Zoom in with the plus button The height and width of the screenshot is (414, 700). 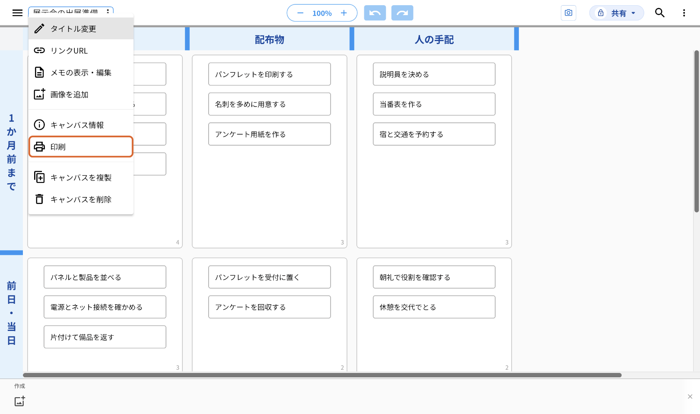344,13
